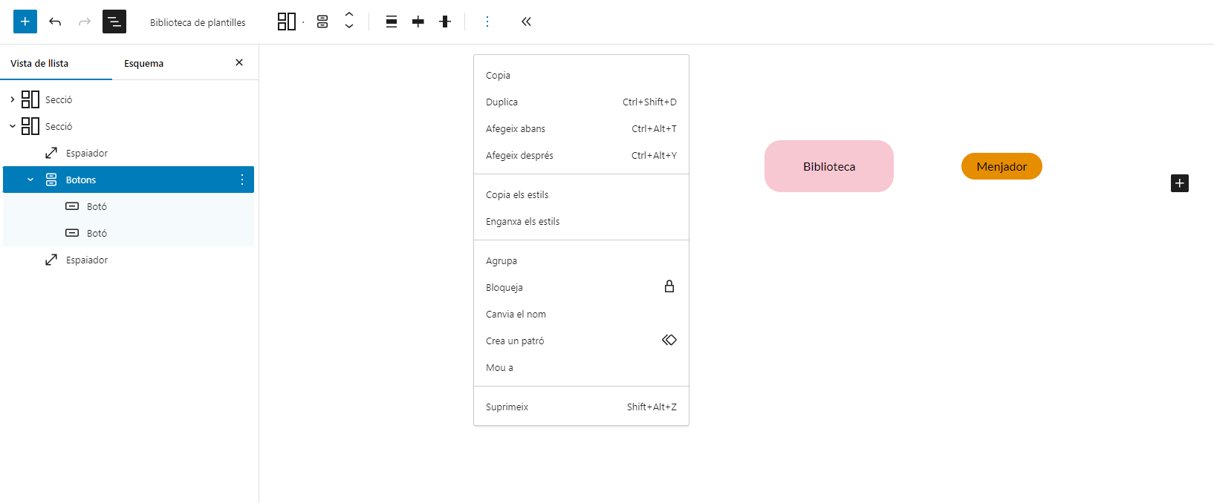The width and height of the screenshot is (1214, 503).
Task: Switch to the Esquema tab
Action: [x=143, y=63]
